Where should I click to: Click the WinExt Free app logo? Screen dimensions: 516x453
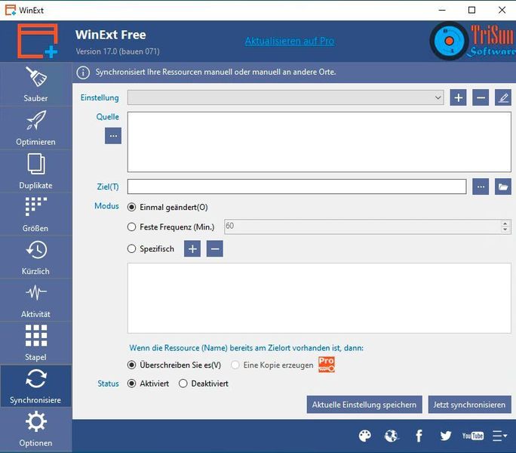(38, 41)
